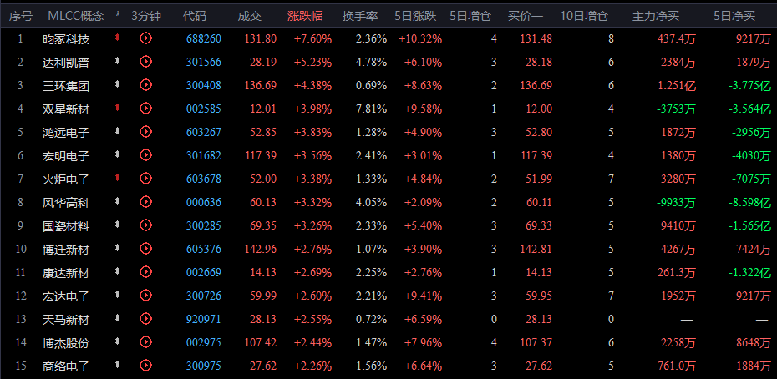Click the 10日增仓 column header
The width and height of the screenshot is (777, 379).
[584, 16]
